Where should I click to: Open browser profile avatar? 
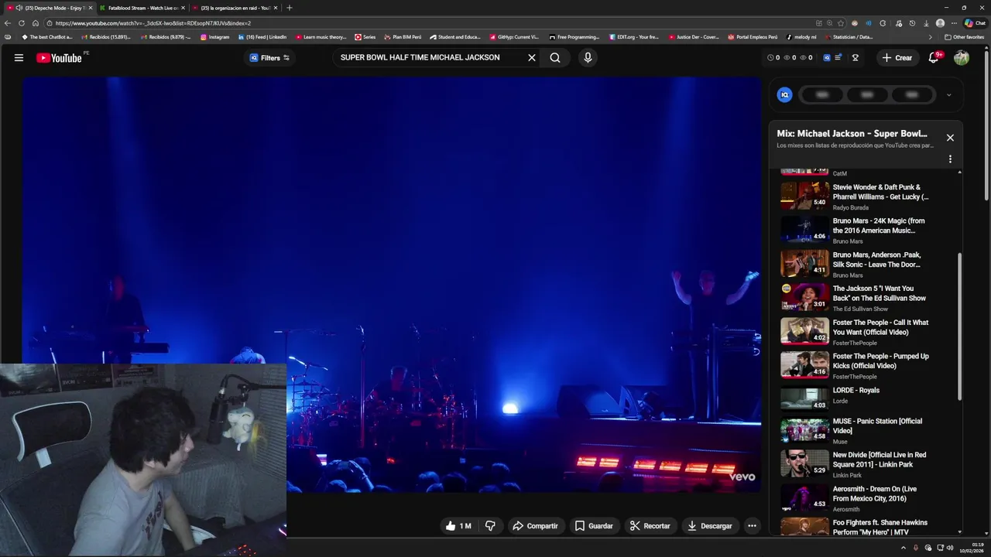pyautogui.click(x=940, y=23)
